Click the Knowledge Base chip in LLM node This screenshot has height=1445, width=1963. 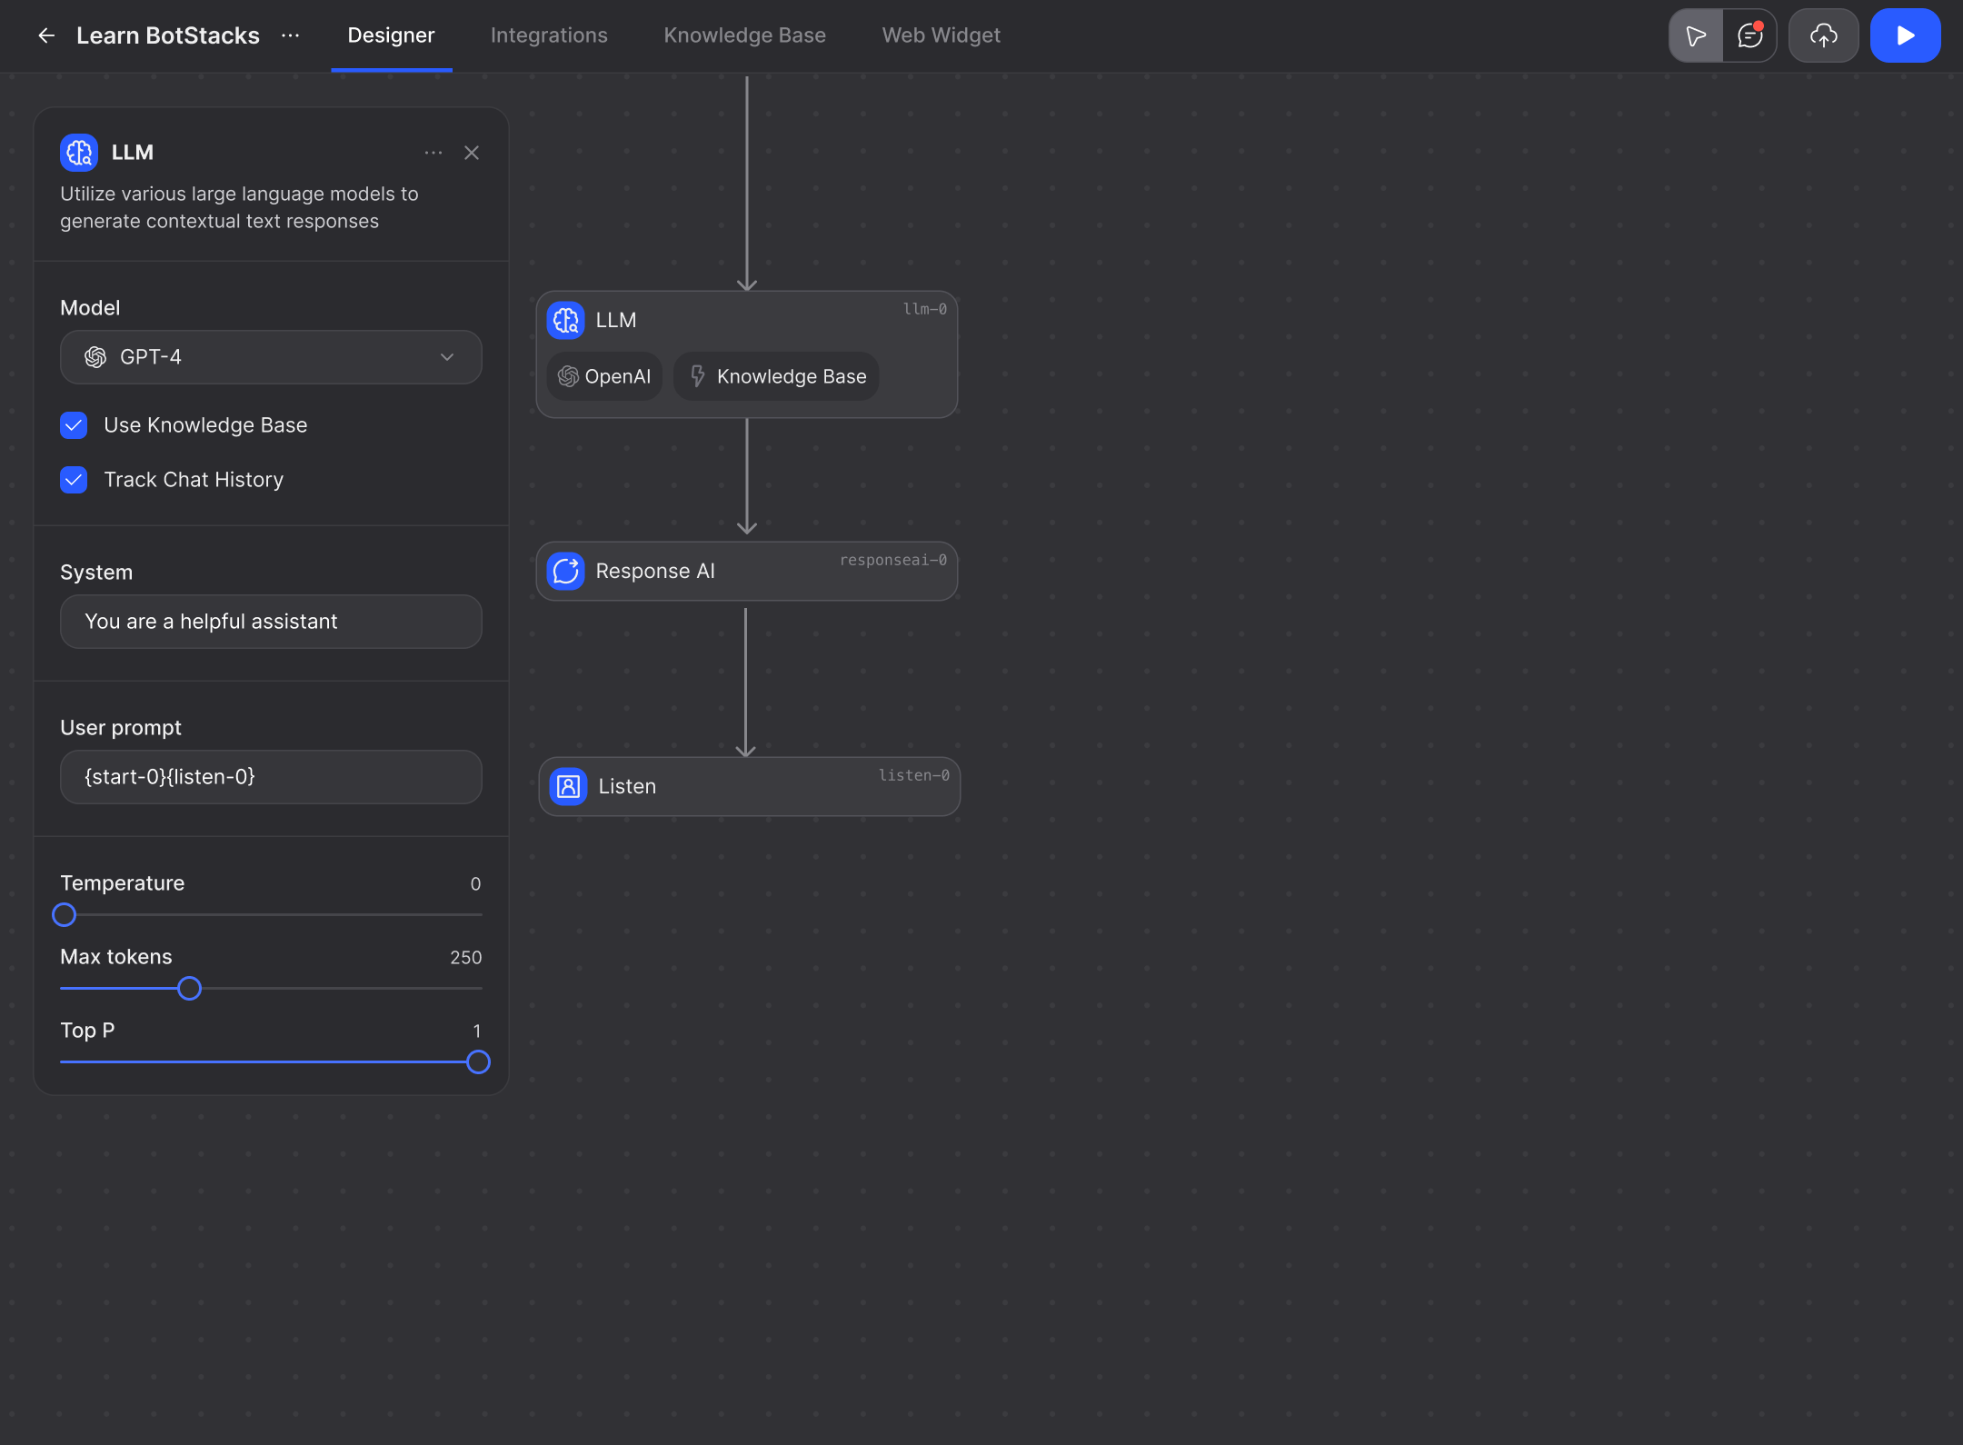[776, 376]
